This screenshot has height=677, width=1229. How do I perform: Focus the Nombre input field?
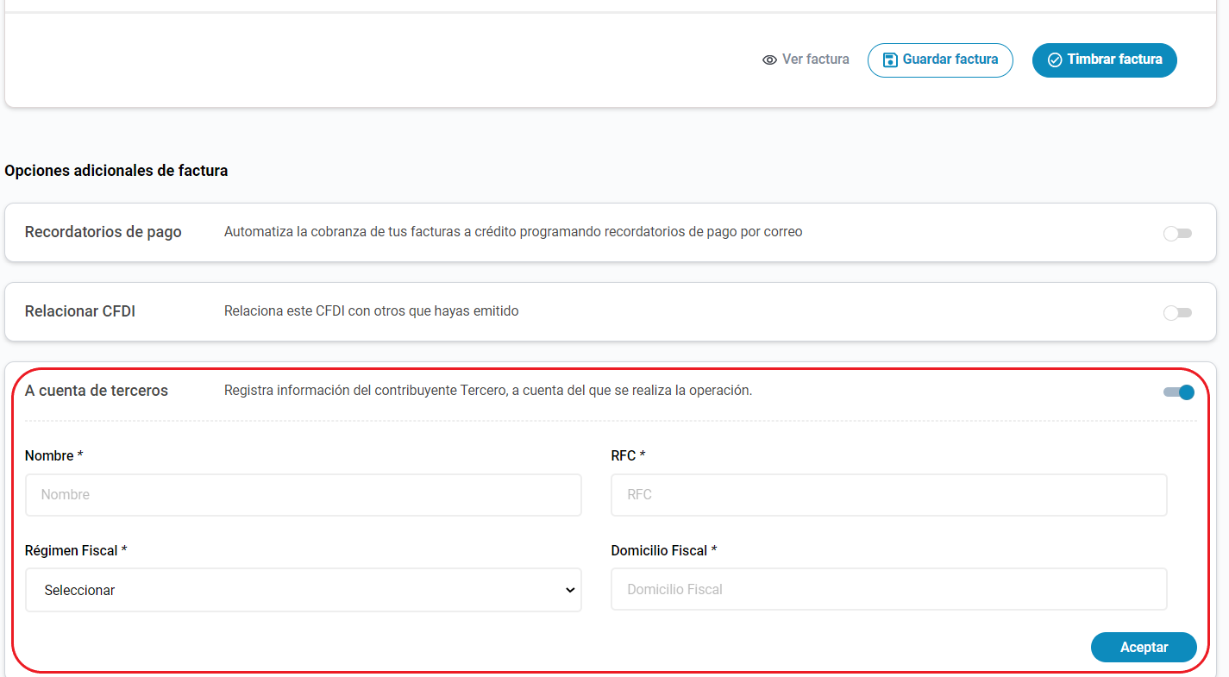click(x=304, y=495)
